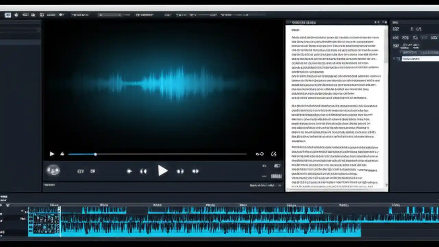Click the playhead position on the seek bar
Viewport: 439px width, 247px height.
(x=95, y=154)
